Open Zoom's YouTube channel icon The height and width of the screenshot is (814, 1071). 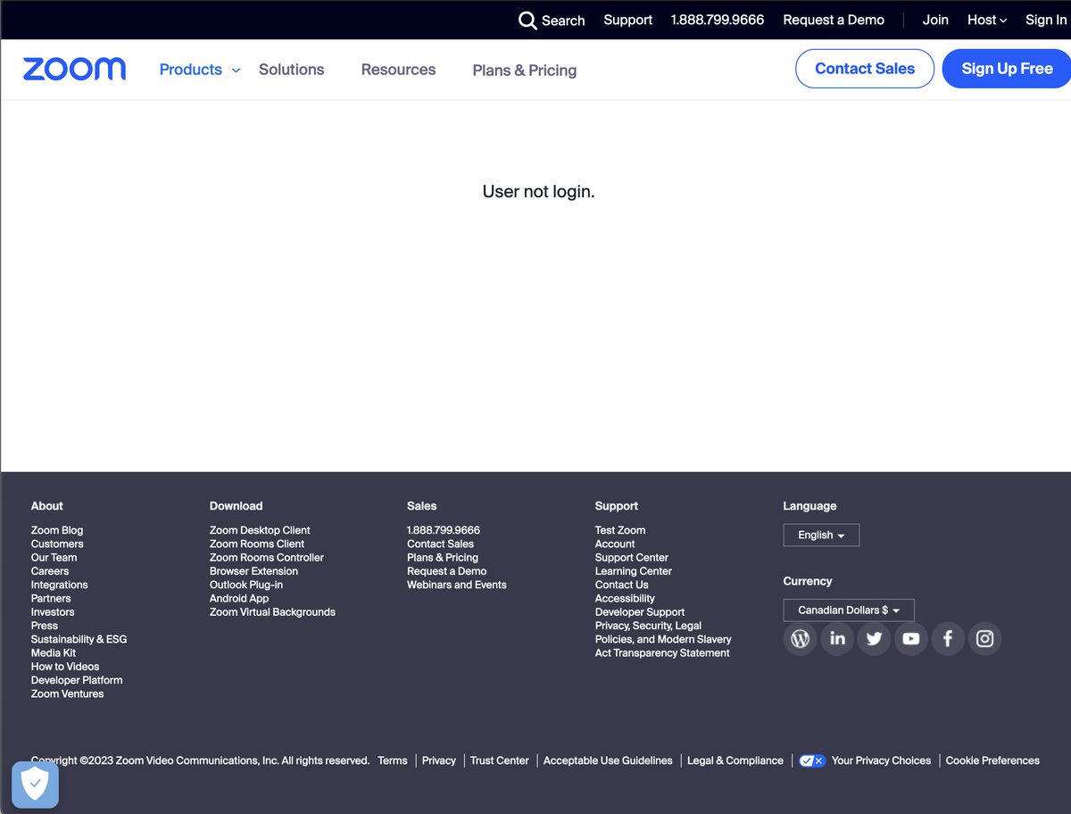(910, 638)
